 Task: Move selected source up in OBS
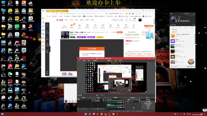click(x=101, y=109)
